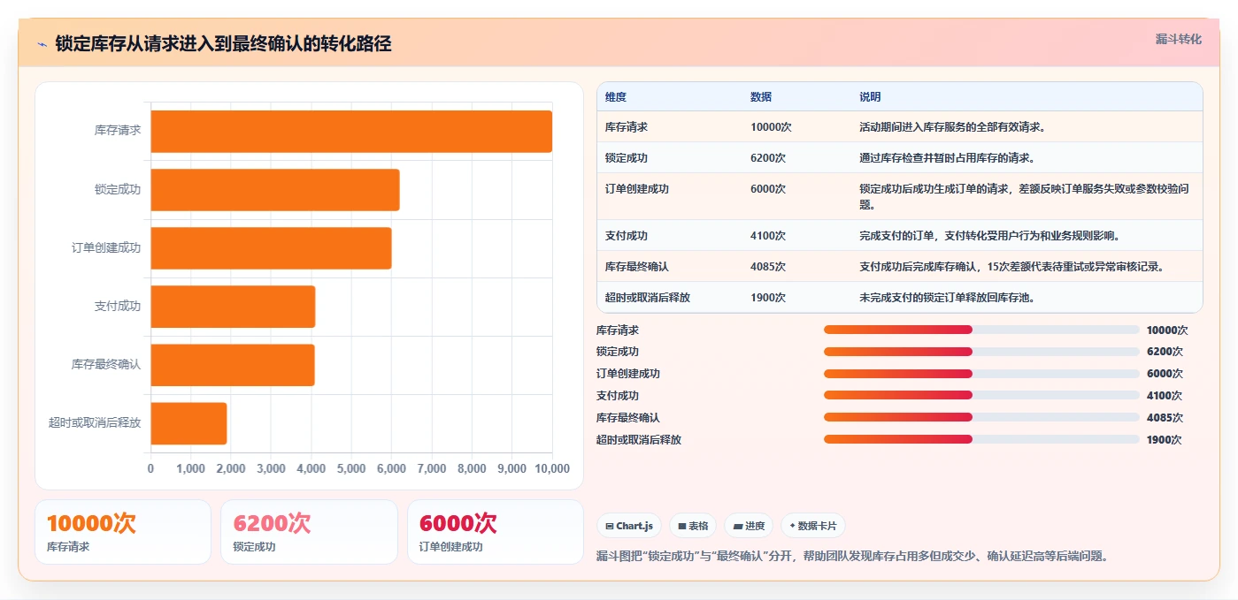Click the lightning icon beside the title
Viewport: 1238px width, 600px height.
click(x=42, y=44)
